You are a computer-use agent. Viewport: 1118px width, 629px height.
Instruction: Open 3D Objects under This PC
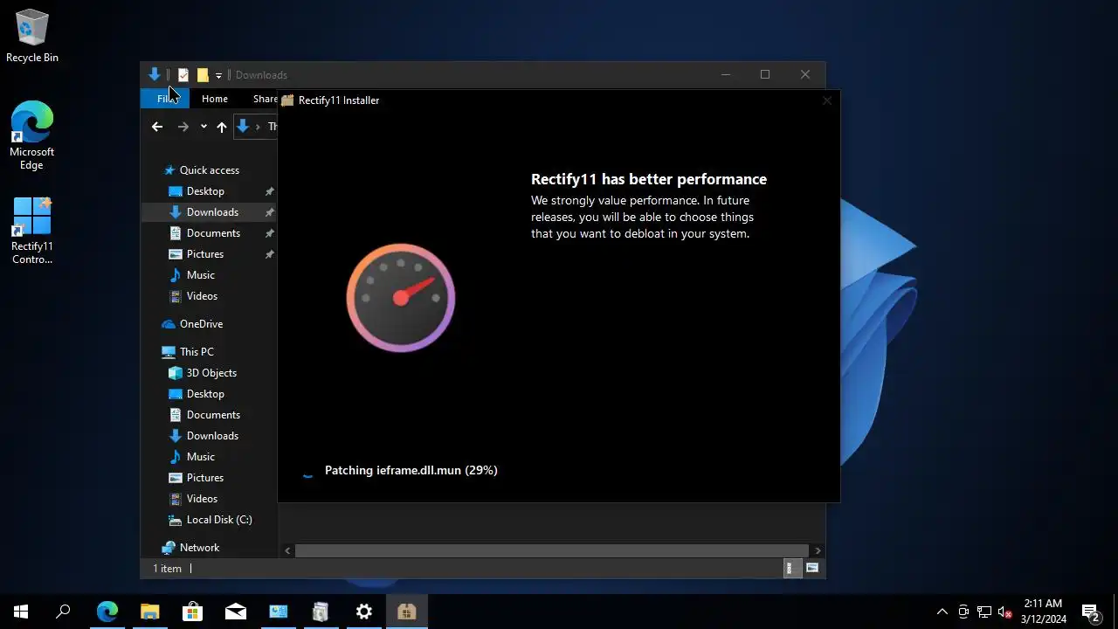[x=211, y=373]
